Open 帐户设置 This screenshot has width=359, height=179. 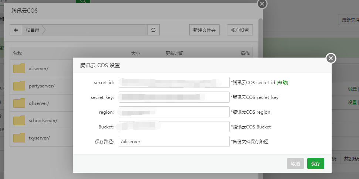(240, 30)
